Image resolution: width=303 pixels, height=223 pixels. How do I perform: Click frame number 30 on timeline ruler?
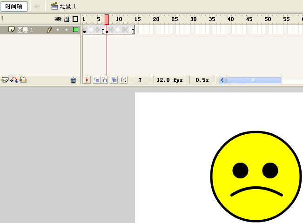pos(193,19)
